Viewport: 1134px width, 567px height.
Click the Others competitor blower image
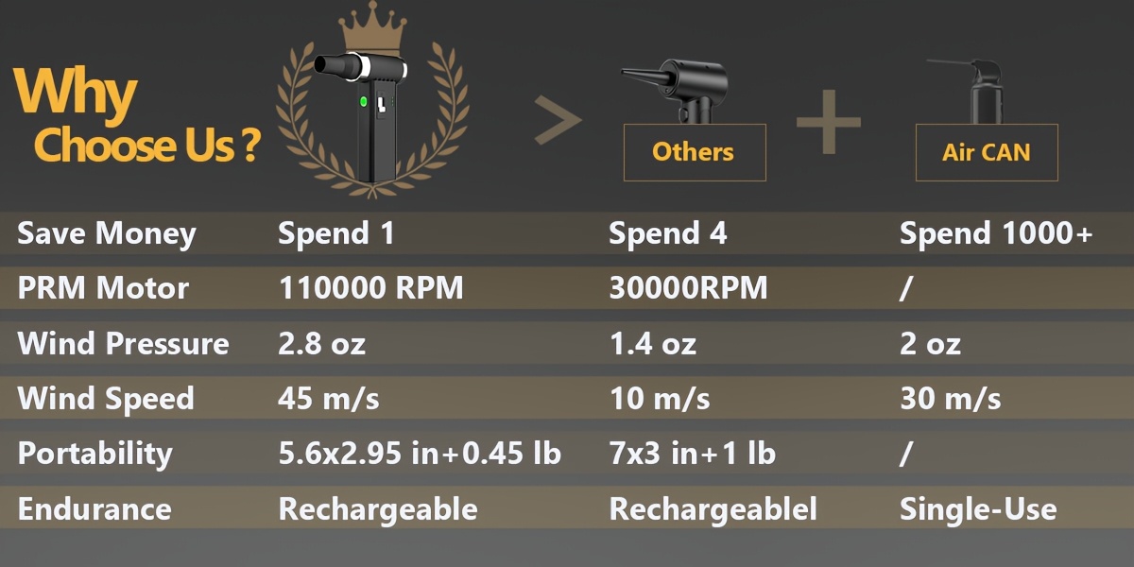click(674, 90)
